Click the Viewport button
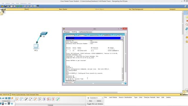The image size is (188, 106). (x=172, y=9)
